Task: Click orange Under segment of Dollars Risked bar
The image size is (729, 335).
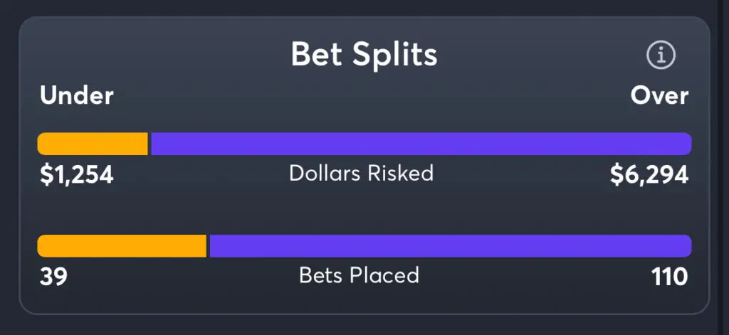Action: [x=93, y=144]
